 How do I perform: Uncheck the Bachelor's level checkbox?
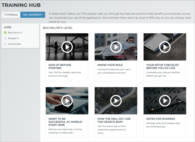pos(5,32)
